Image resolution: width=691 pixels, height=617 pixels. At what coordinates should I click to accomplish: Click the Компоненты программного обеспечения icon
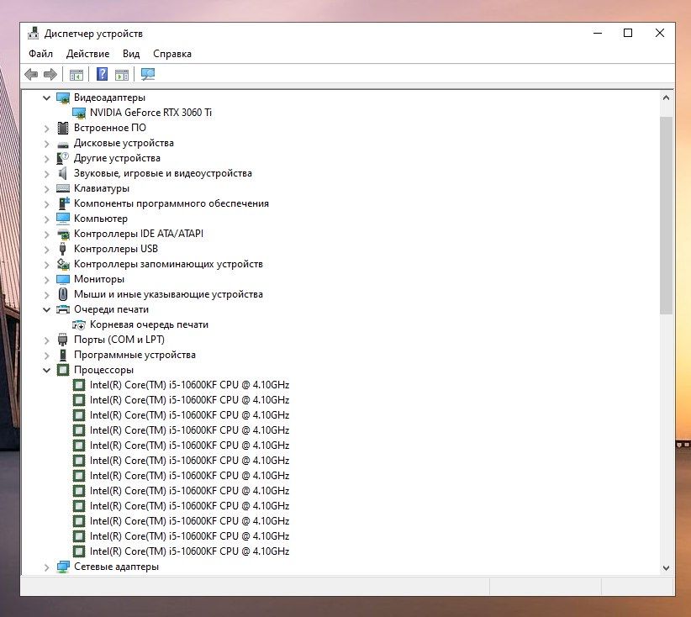click(64, 203)
